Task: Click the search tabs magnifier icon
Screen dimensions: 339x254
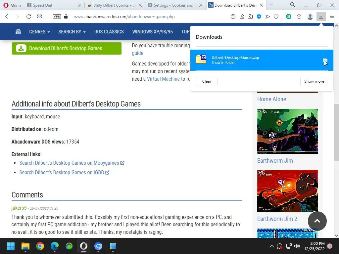Action: [x=293, y=5]
